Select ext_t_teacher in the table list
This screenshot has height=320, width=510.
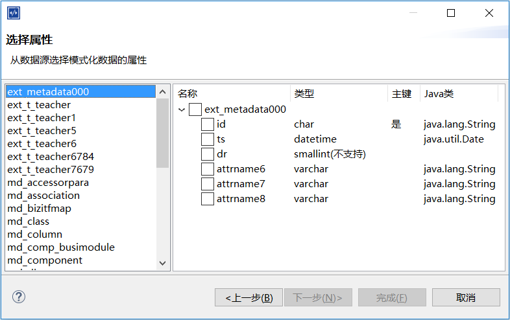(x=39, y=105)
